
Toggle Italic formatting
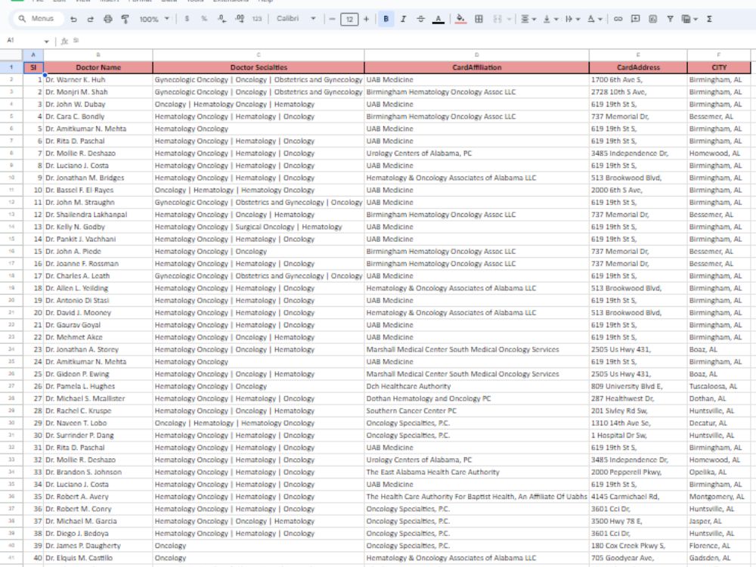(403, 19)
